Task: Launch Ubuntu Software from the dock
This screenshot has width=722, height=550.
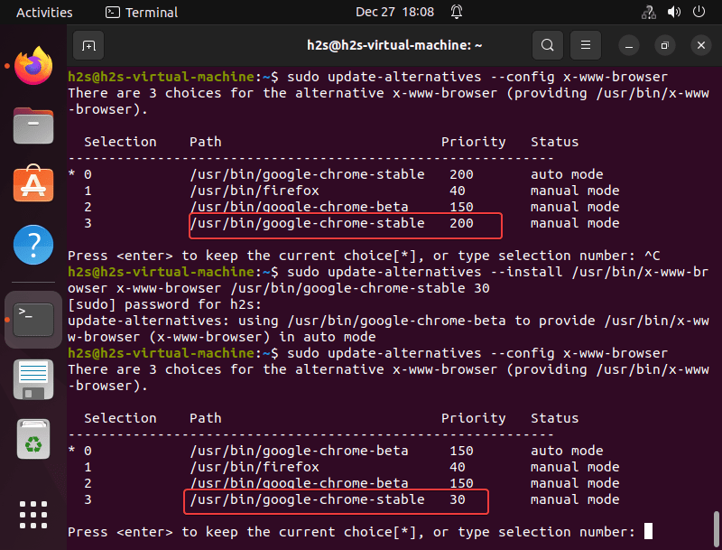Action: point(33,183)
